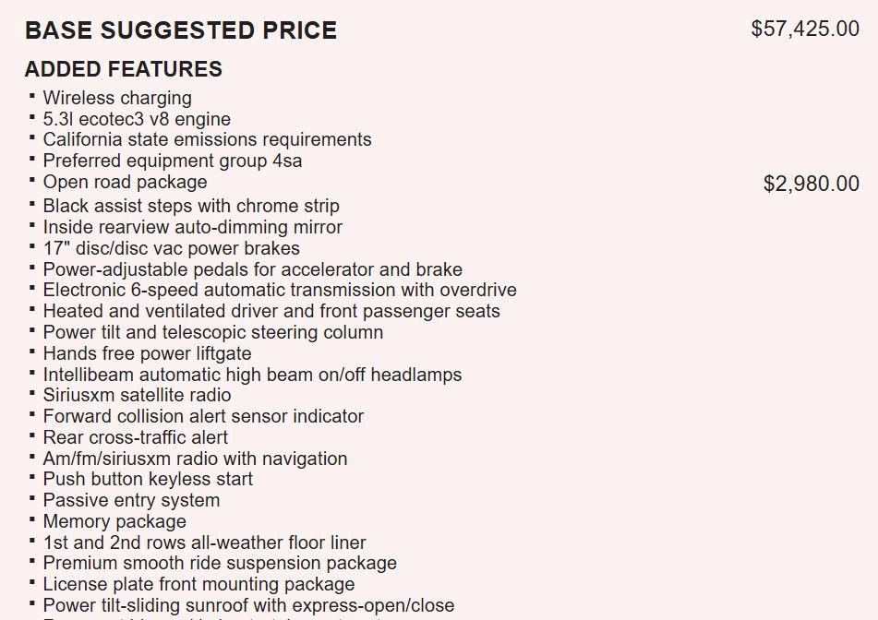
Task: Select Preferred equipment group 4sa line
Action: point(173,161)
